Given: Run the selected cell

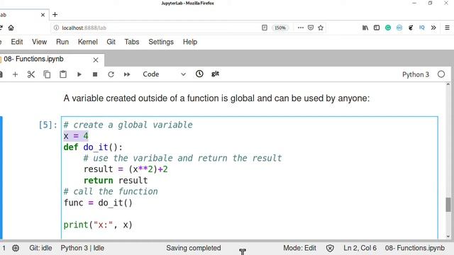Looking at the screenshot, I should [x=79, y=74].
